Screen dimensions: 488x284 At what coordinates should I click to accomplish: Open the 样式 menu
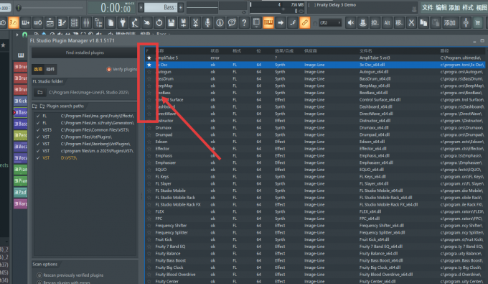pos(468,7)
